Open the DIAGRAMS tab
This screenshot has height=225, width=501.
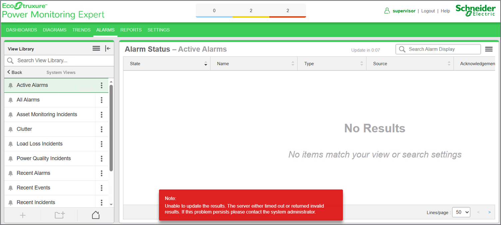pos(55,30)
